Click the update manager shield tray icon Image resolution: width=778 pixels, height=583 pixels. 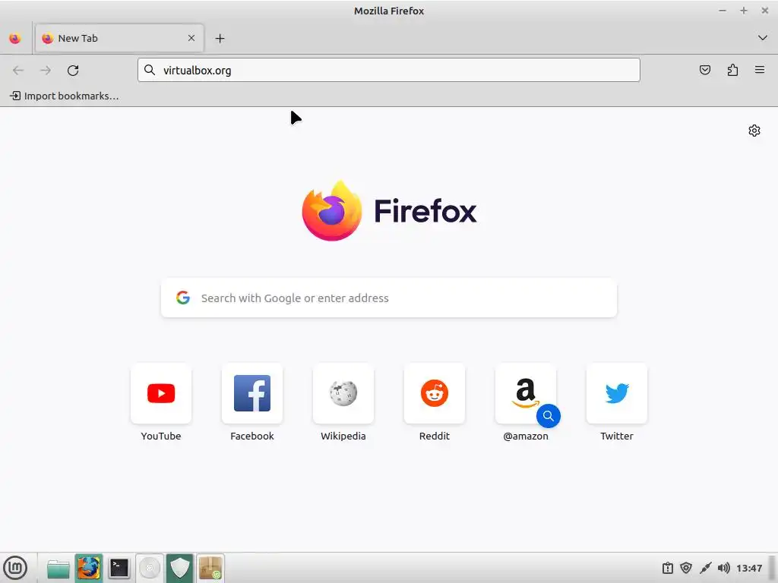pos(686,568)
